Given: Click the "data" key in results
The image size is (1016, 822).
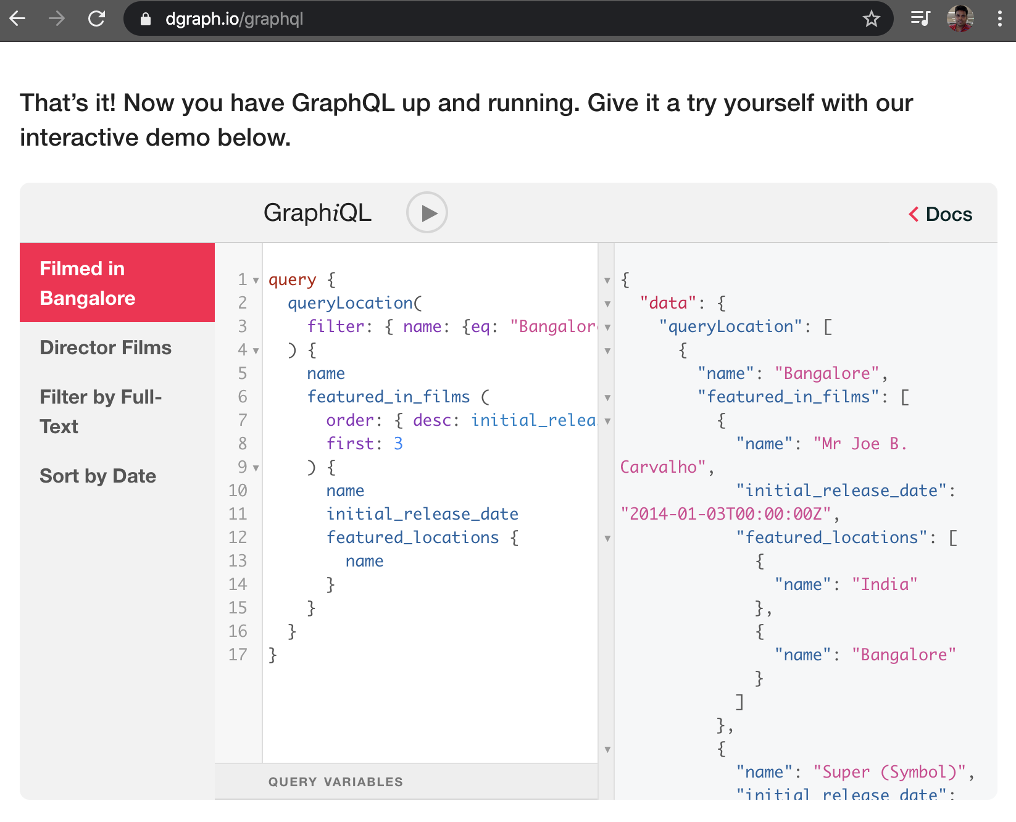Looking at the screenshot, I should pyautogui.click(x=668, y=303).
